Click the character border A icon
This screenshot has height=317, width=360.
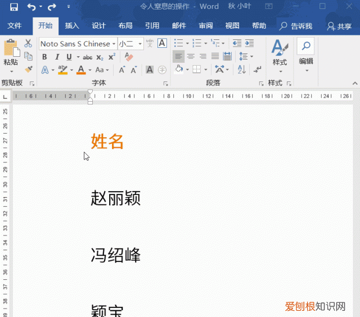162,43
